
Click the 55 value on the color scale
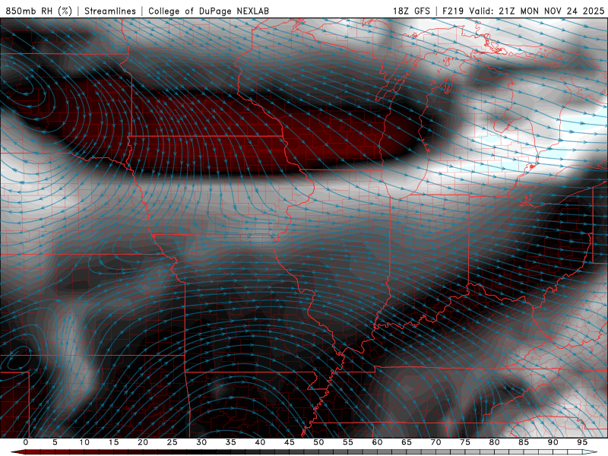(348, 442)
